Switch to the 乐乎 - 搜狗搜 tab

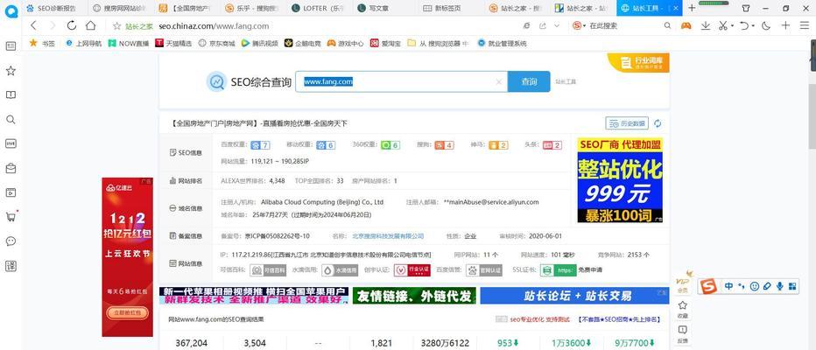tap(252, 8)
